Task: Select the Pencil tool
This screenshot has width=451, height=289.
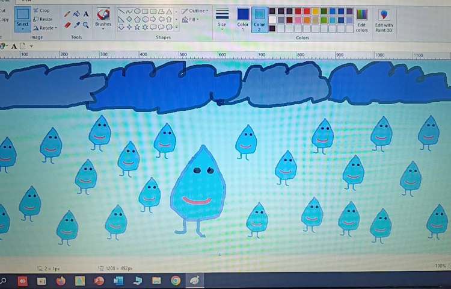Action: coord(68,14)
